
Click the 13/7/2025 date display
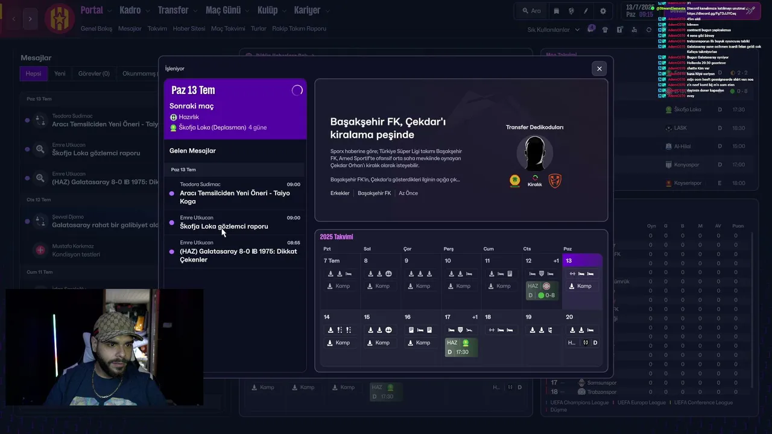(641, 7)
